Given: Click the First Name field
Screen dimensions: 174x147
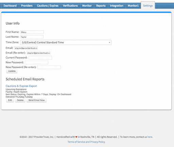Looking at the screenshot, I should point(32,32).
